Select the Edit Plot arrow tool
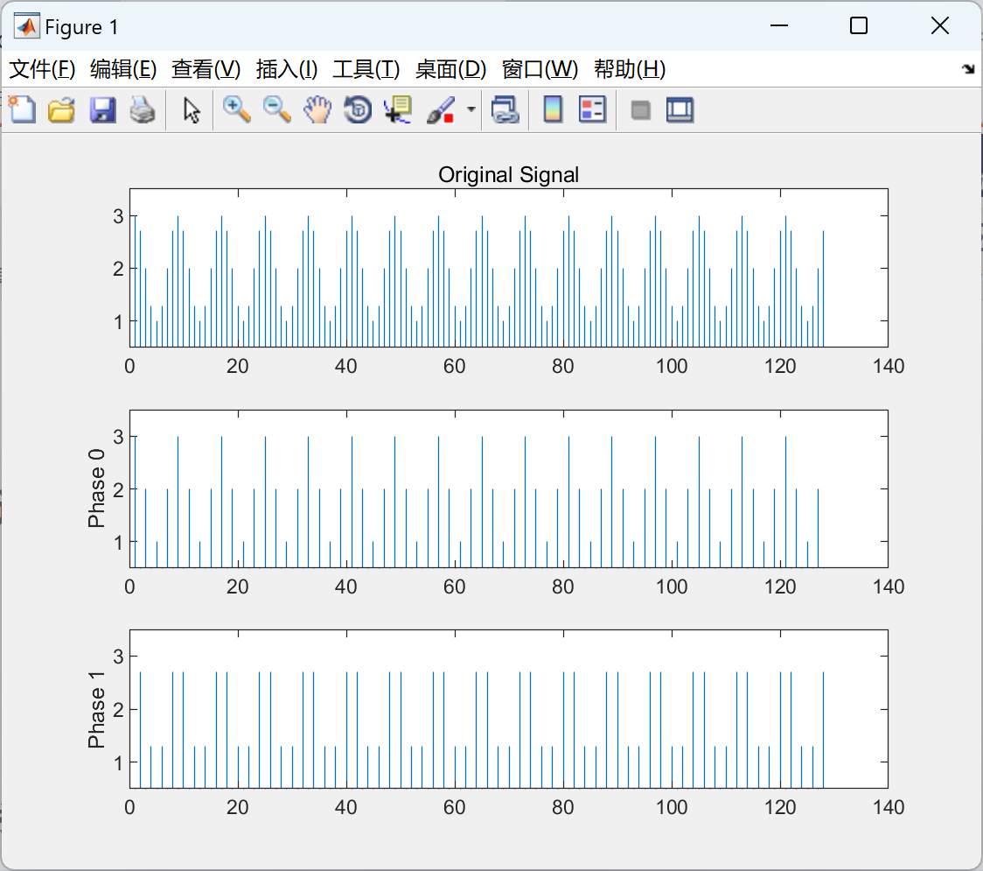The image size is (983, 871). 192,109
